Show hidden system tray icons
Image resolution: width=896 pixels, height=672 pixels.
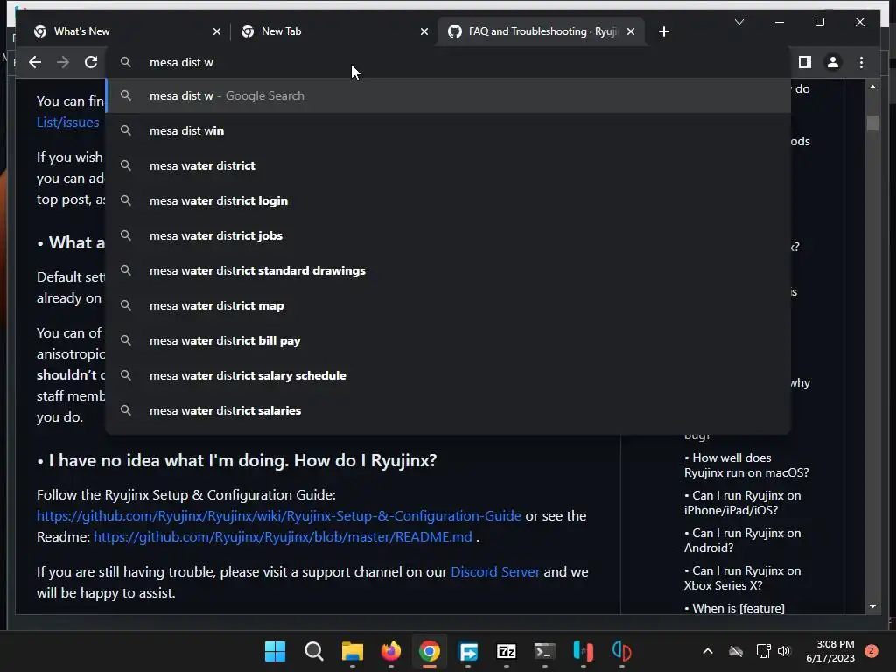(x=707, y=651)
